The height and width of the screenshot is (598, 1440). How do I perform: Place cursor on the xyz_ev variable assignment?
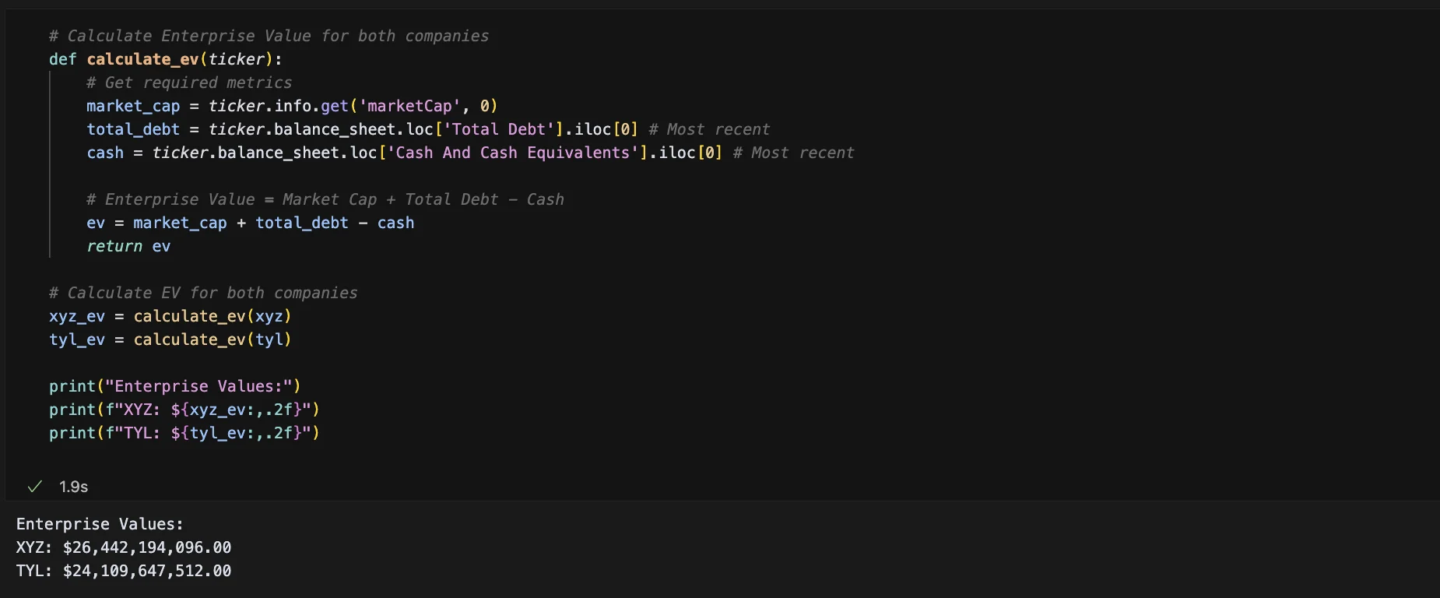tap(76, 316)
